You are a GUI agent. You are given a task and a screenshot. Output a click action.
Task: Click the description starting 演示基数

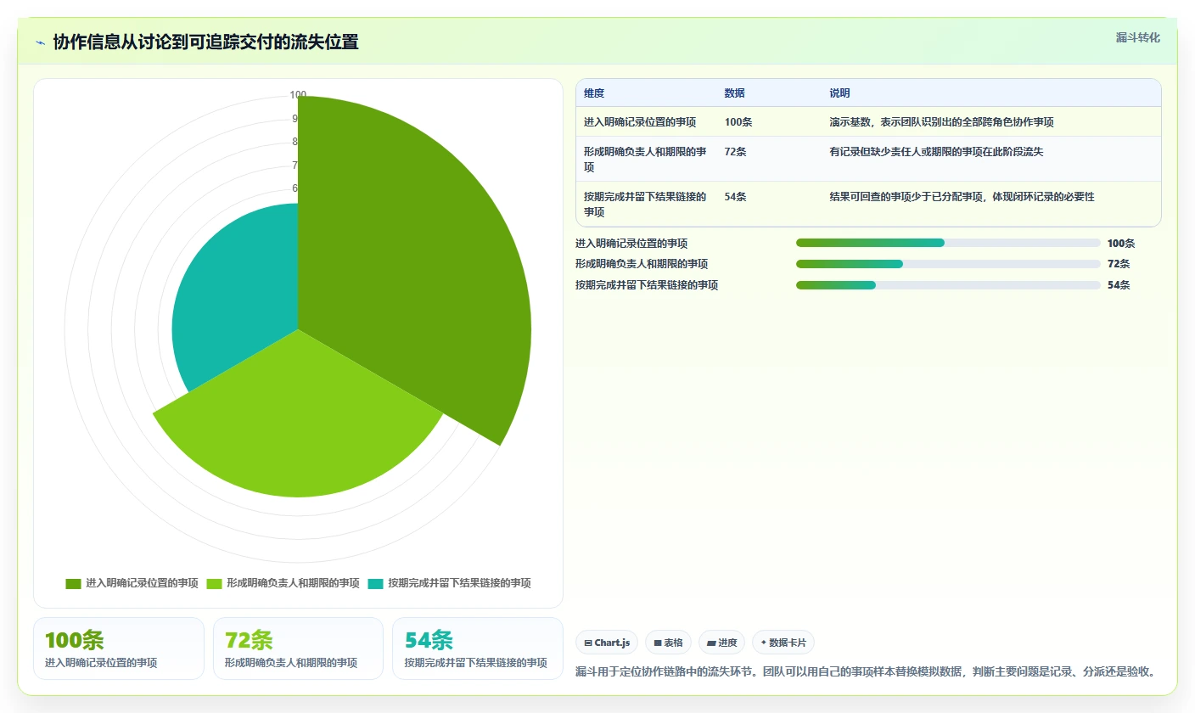coord(941,122)
